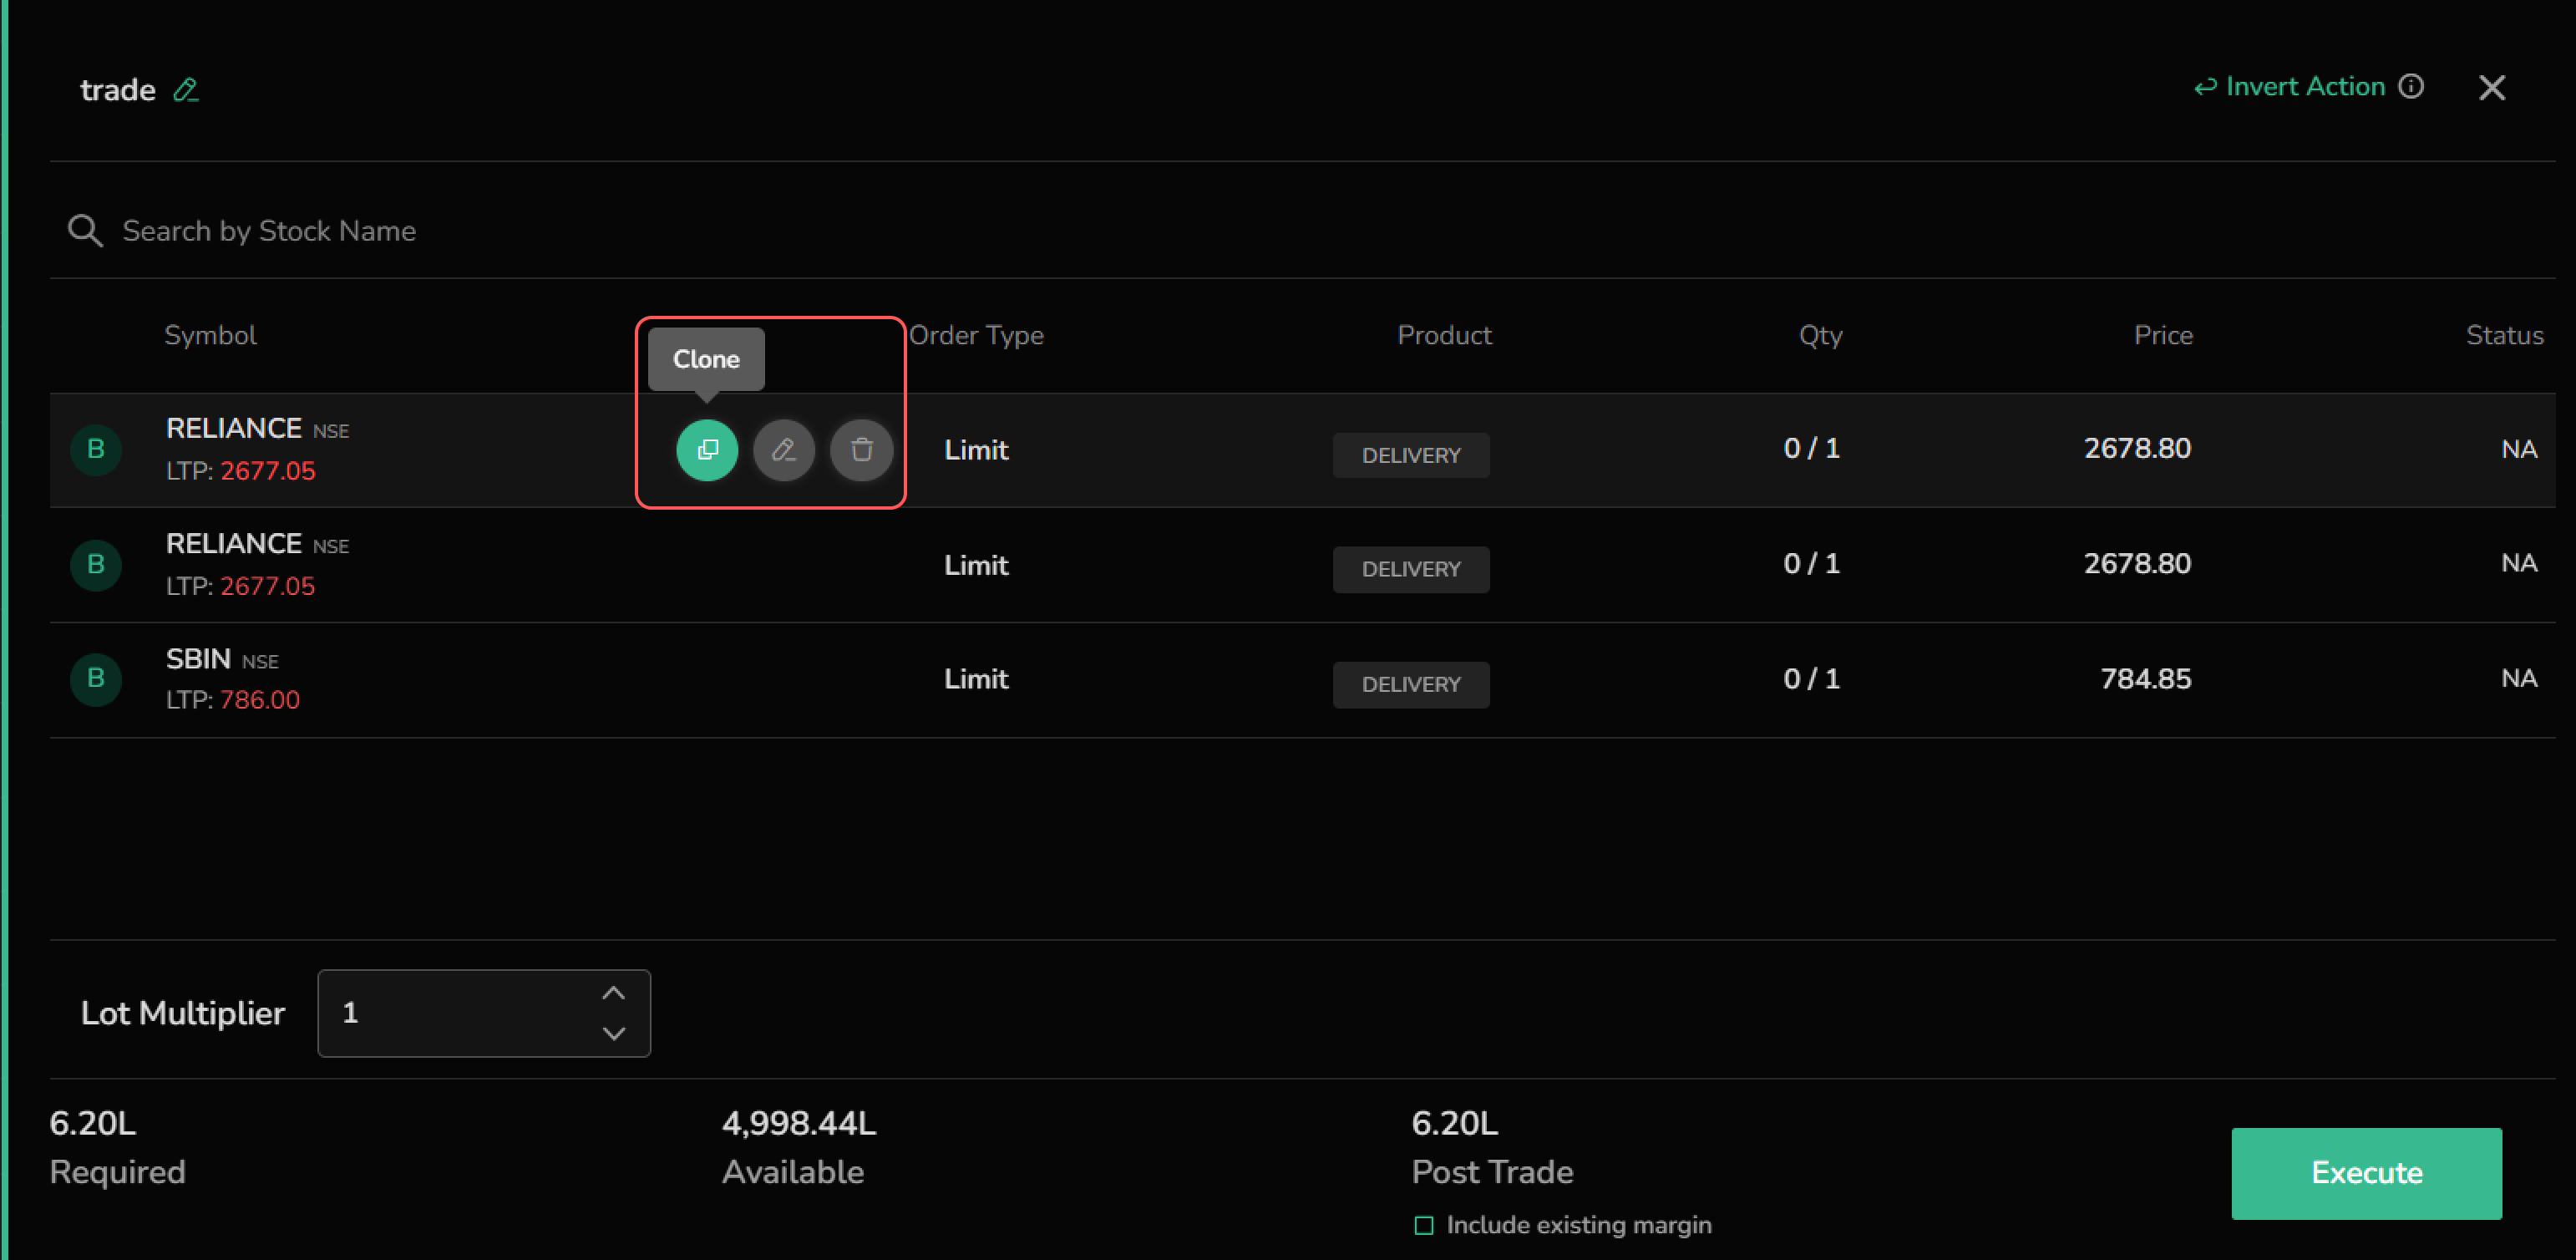
Task: Click 6.20L Required margin value
Action: pyautogui.click(x=92, y=1124)
